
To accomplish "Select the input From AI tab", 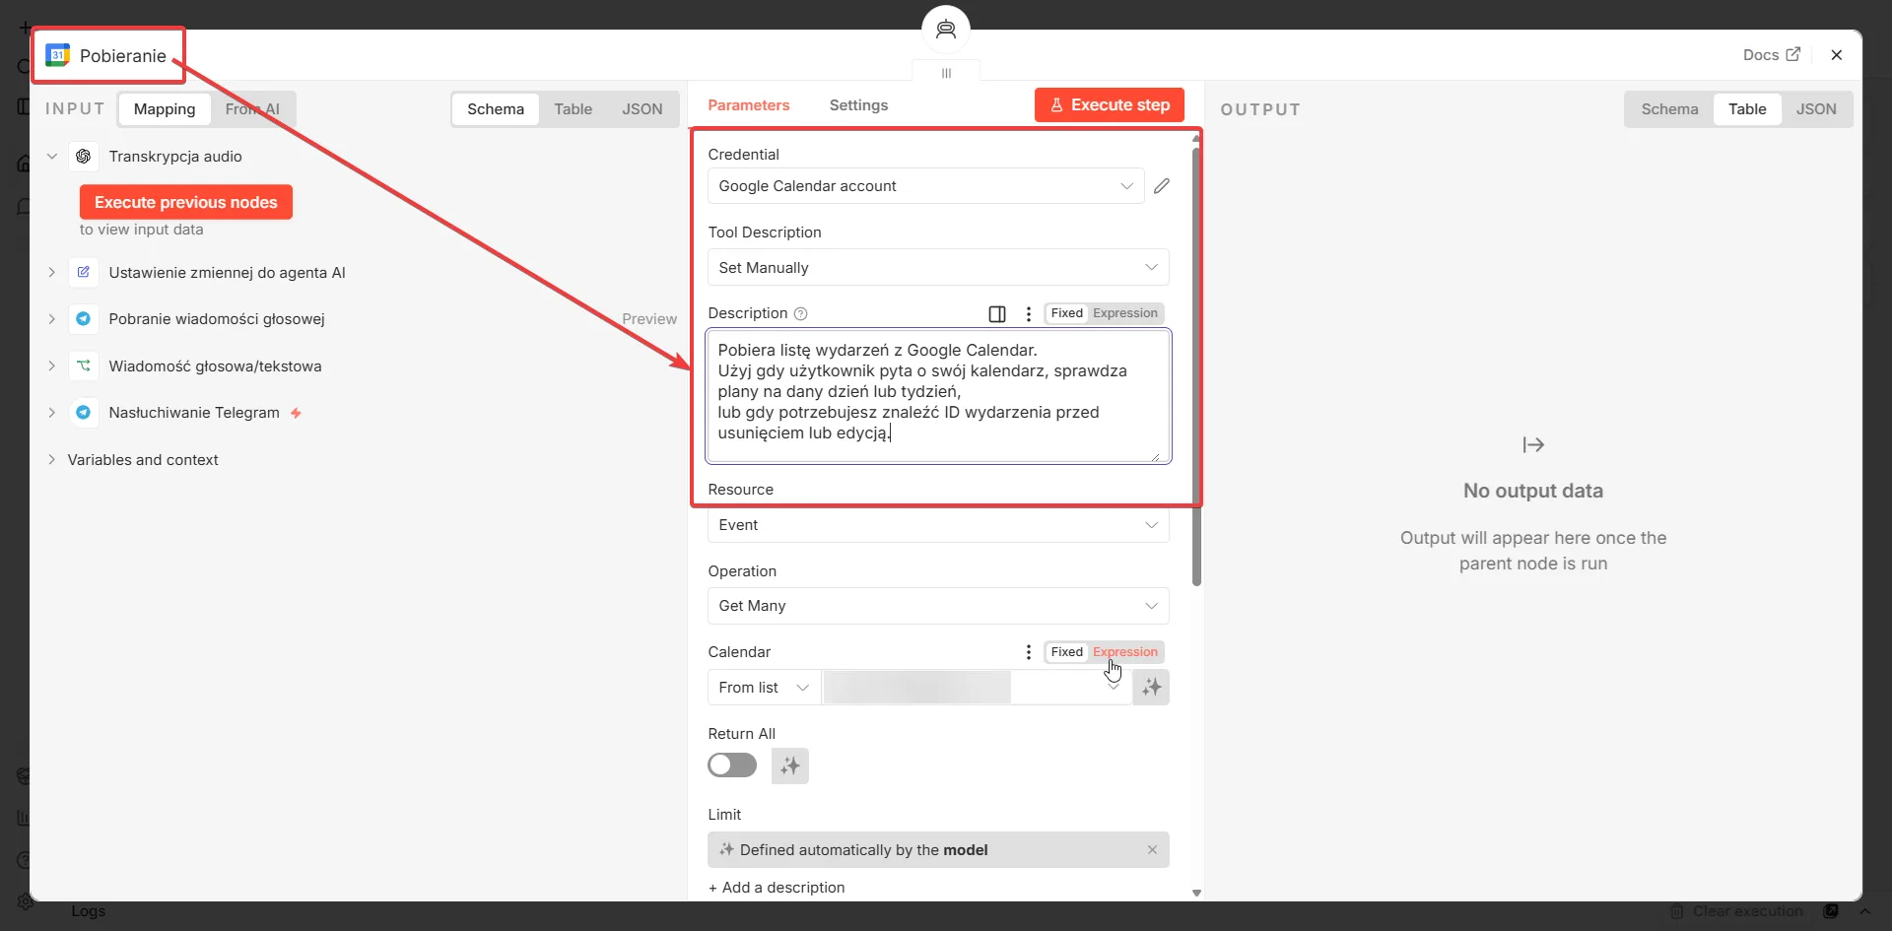I will 252,109.
